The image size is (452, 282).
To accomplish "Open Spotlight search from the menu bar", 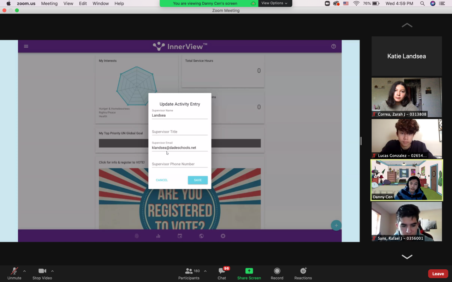I will (422, 4).
